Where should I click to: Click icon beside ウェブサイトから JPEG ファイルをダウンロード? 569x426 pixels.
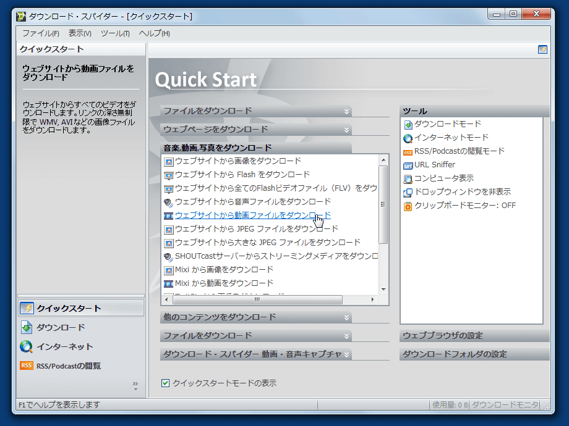pos(168,230)
